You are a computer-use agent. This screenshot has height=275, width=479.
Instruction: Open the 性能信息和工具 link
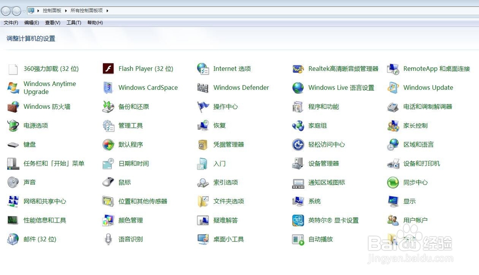[x=45, y=220]
